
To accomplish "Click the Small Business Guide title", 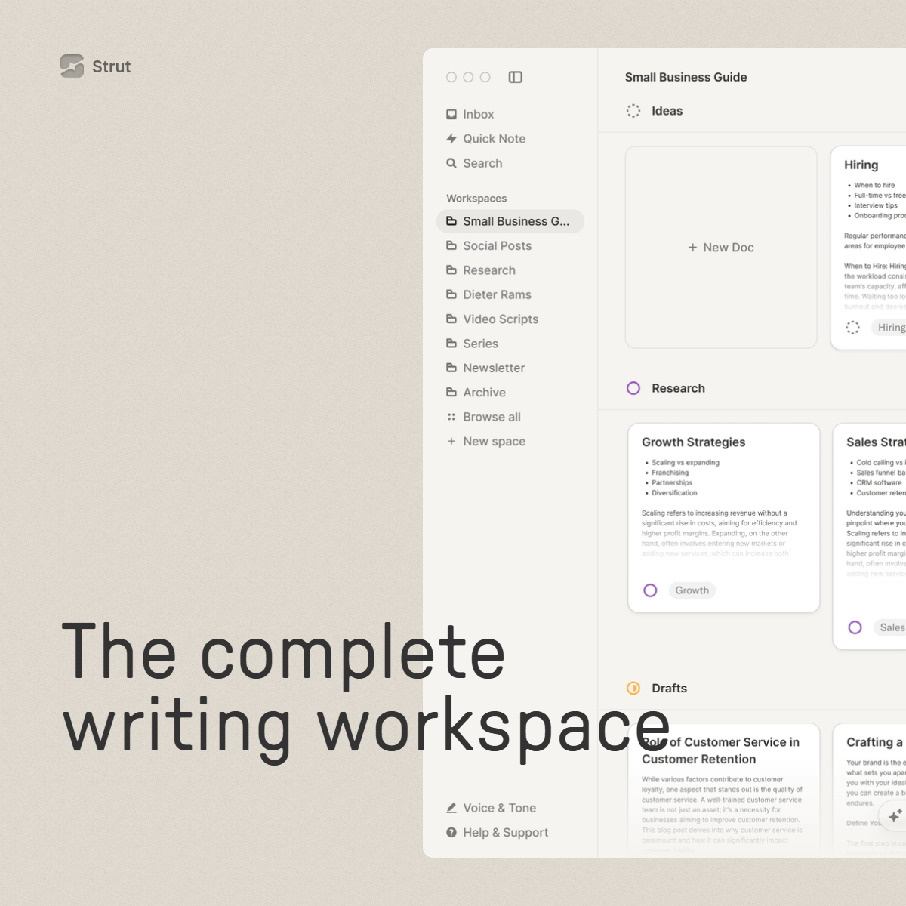I will pos(686,77).
